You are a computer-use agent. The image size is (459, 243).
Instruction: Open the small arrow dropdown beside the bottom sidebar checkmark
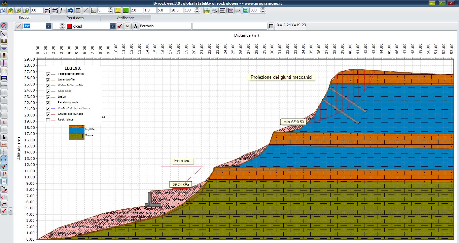(10, 211)
